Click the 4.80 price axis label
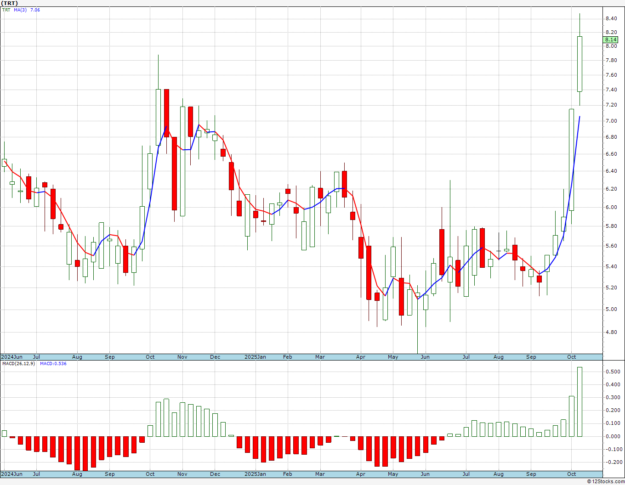Screen dimensions: 625x485 611,332
